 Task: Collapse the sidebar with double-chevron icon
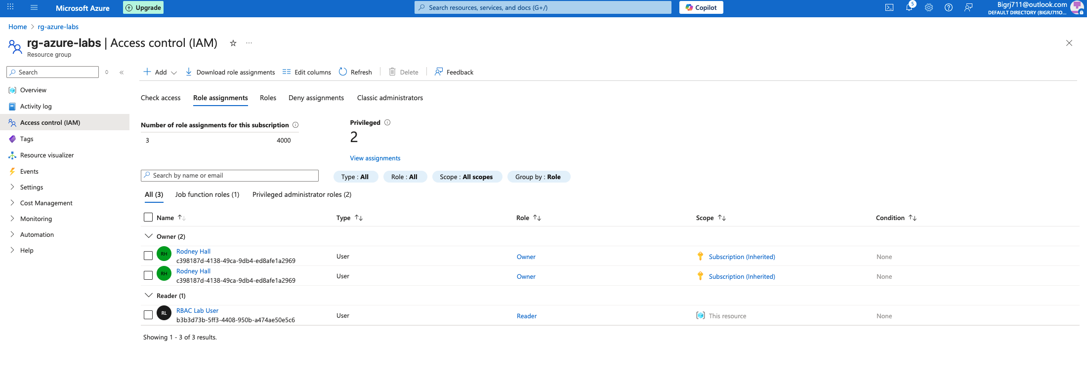pos(122,73)
